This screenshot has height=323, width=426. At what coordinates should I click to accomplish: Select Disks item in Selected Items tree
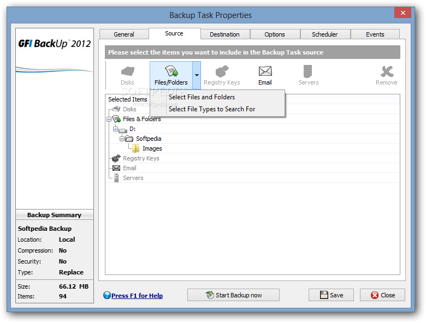coord(129,109)
